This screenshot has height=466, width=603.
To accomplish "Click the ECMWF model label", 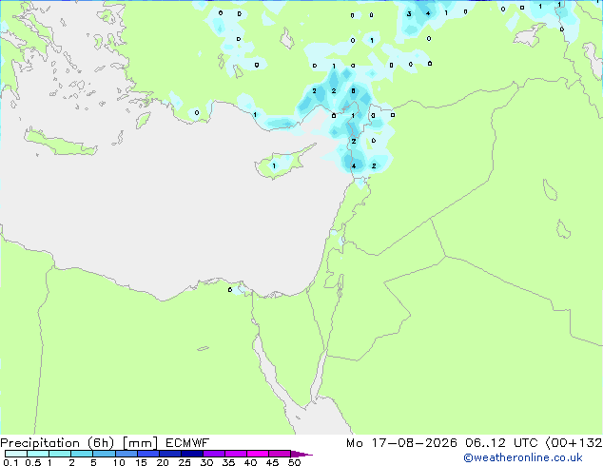I will point(187,443).
